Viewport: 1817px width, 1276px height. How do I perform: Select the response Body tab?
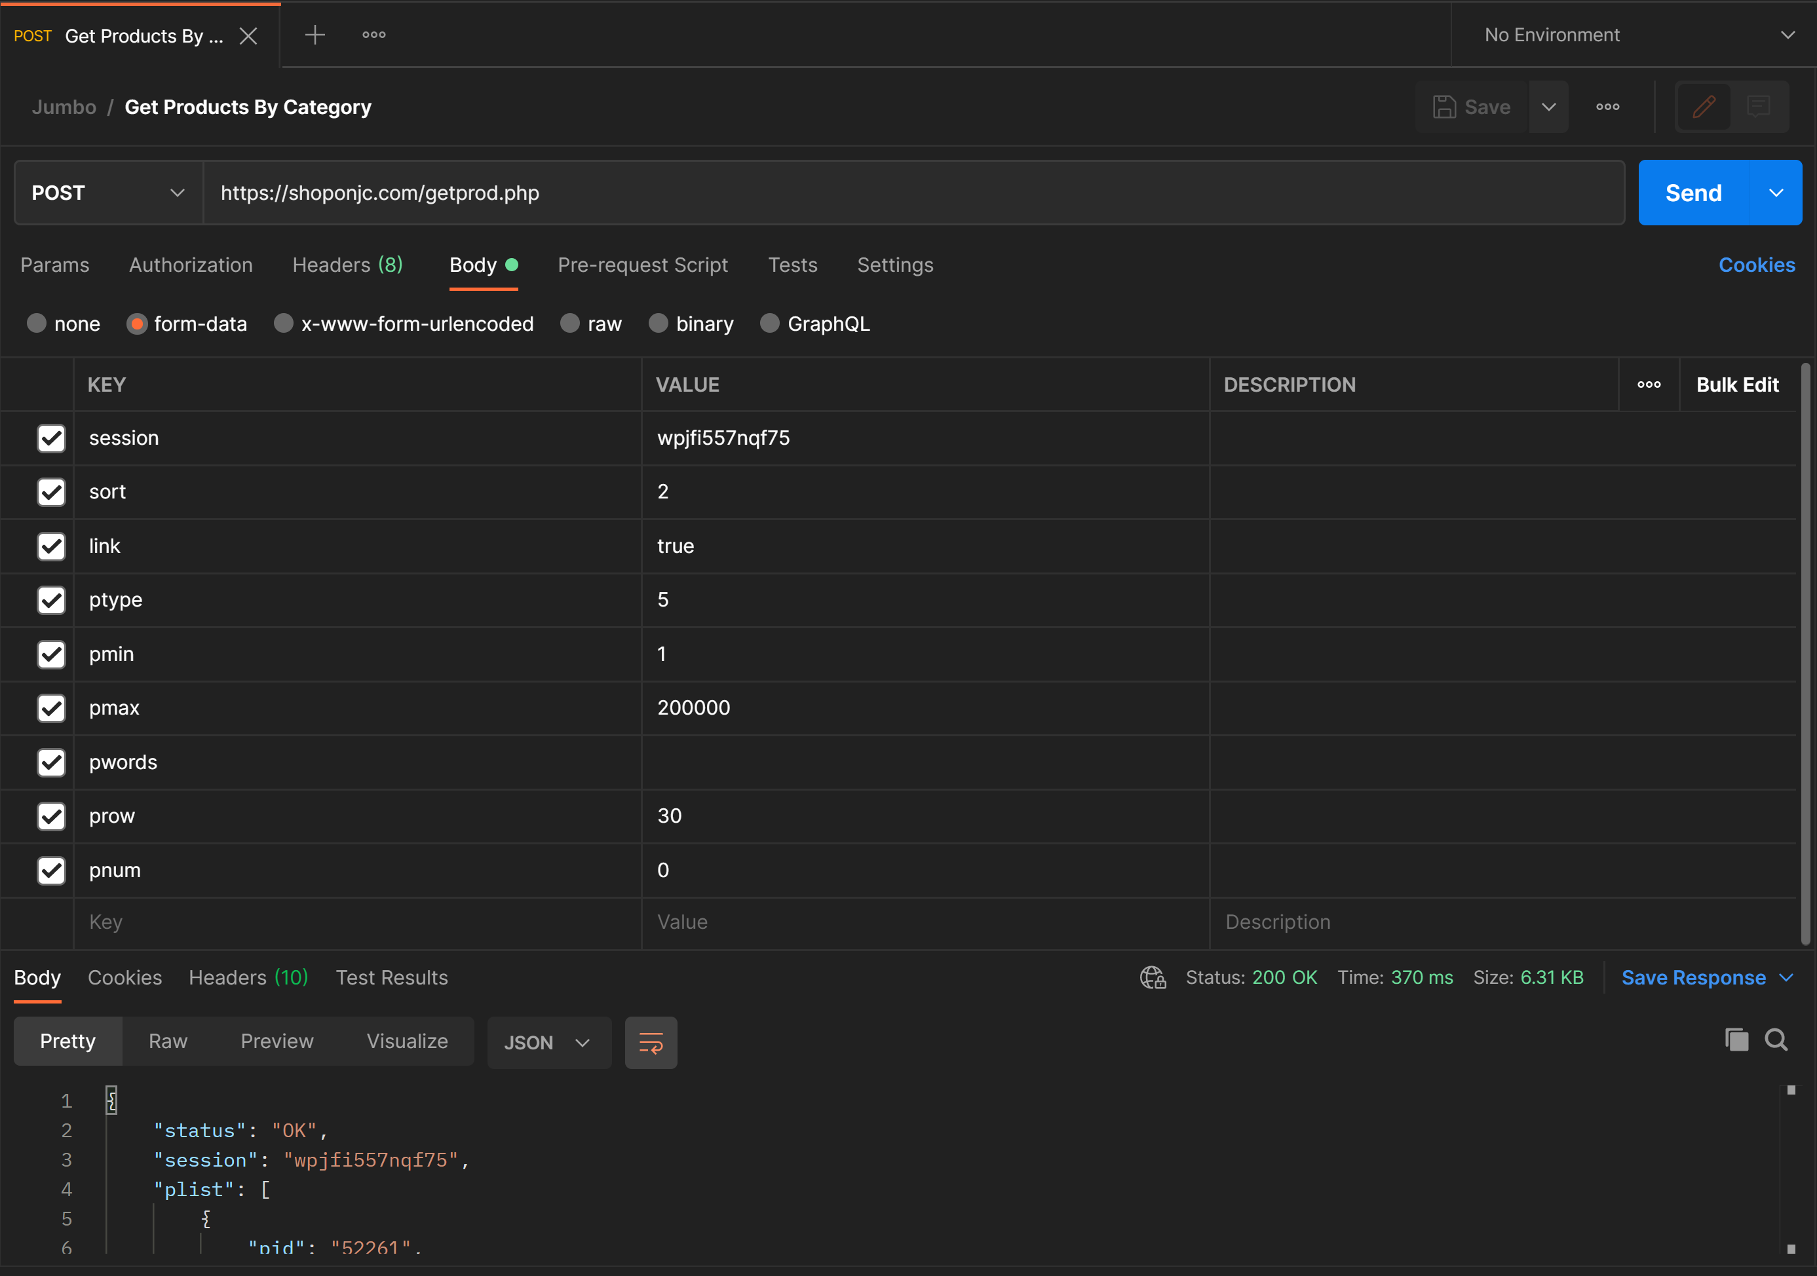37,978
